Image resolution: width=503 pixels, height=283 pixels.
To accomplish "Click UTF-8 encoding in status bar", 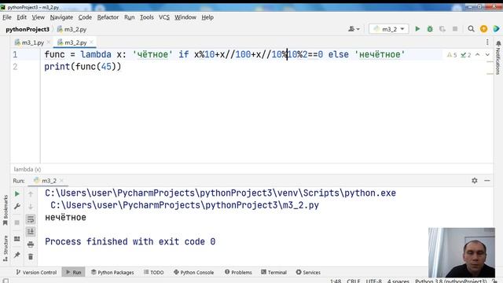I will click(x=374, y=281).
